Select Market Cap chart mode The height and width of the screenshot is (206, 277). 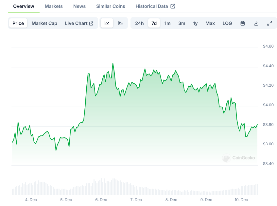44,23
